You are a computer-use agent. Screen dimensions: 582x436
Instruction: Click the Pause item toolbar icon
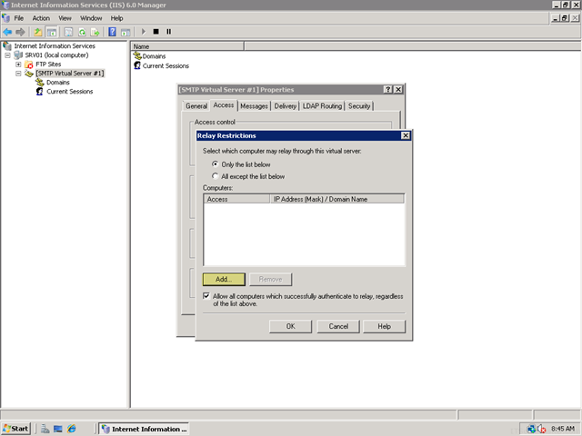coord(169,32)
